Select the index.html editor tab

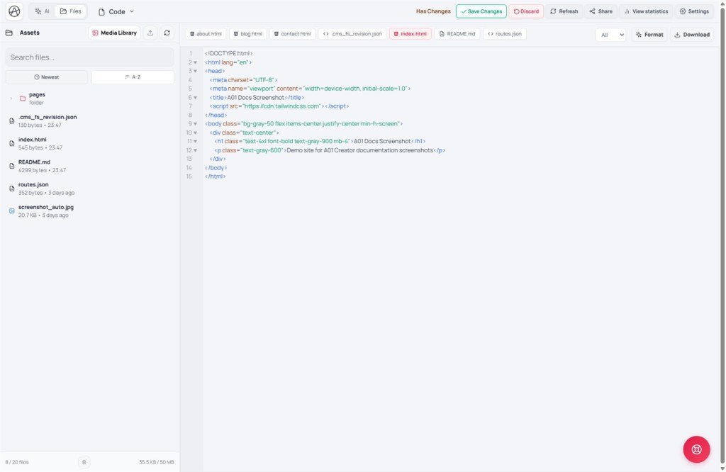tap(411, 34)
